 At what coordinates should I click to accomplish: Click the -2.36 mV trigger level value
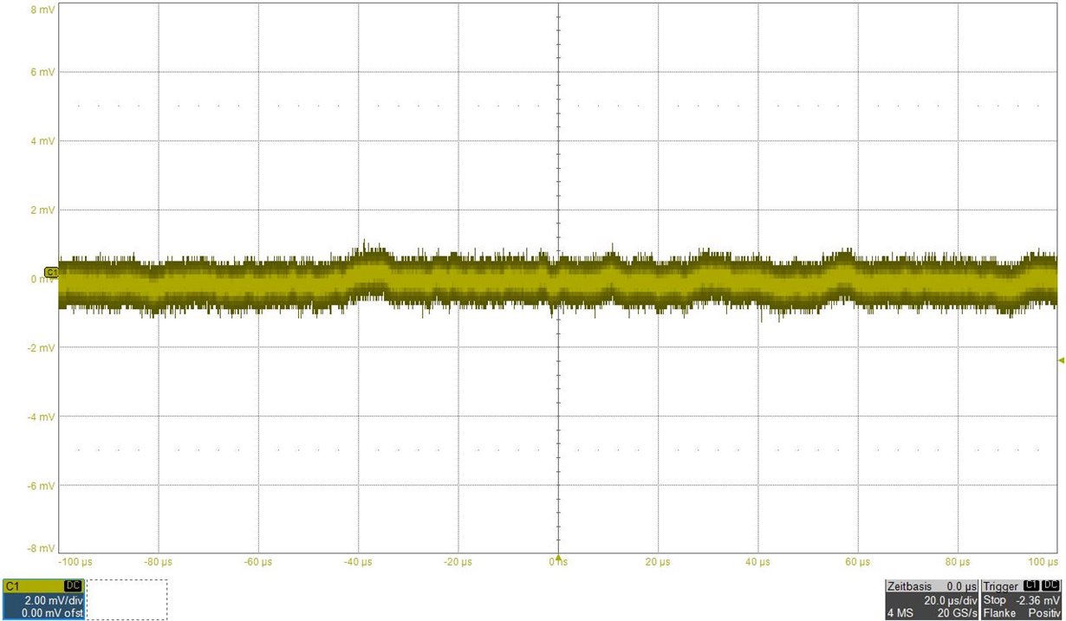pyautogui.click(x=1038, y=599)
